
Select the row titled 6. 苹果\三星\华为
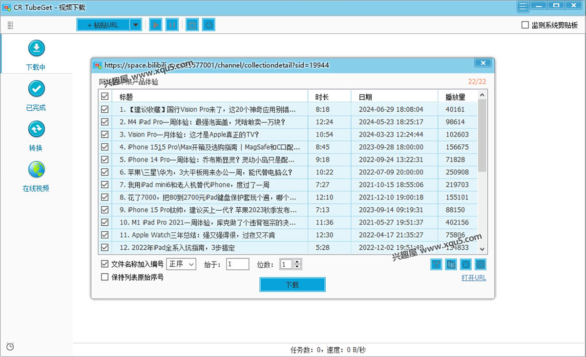point(288,172)
